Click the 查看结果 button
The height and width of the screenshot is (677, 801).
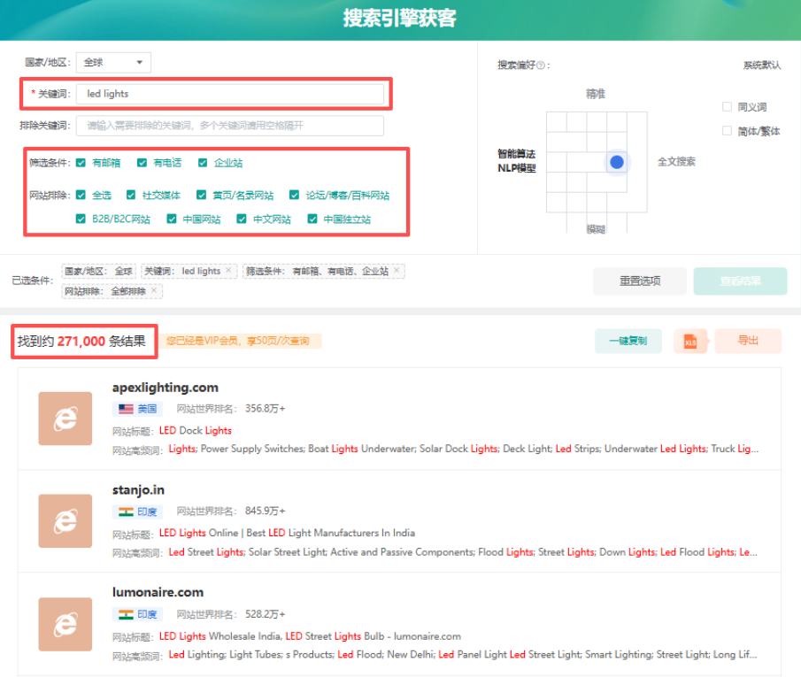(740, 281)
